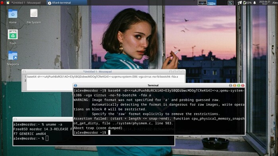Open the Terminal window menu button
The width and height of the screenshot is (278, 156).
75,86
